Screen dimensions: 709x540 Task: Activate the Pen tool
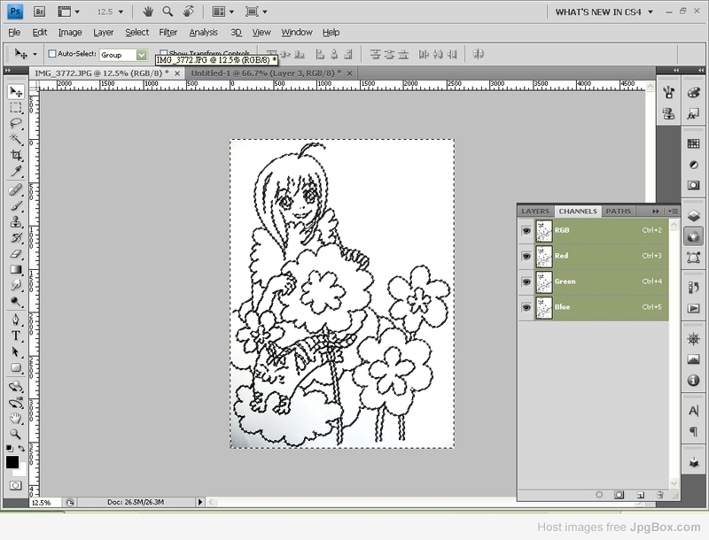[16, 320]
